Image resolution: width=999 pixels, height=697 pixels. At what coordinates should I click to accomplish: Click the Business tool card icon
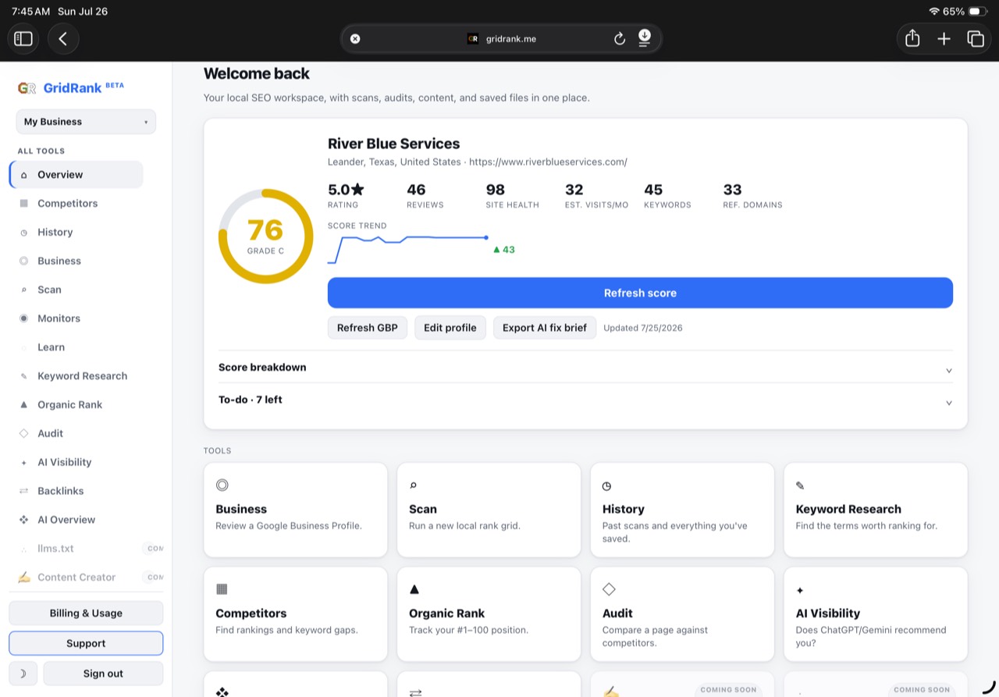pos(222,485)
